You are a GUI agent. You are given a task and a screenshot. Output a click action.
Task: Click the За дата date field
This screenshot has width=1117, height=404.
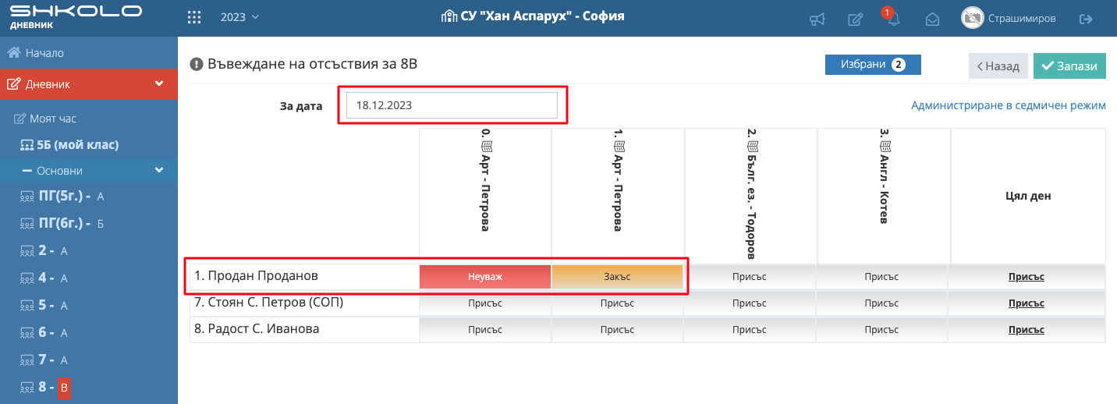click(452, 105)
